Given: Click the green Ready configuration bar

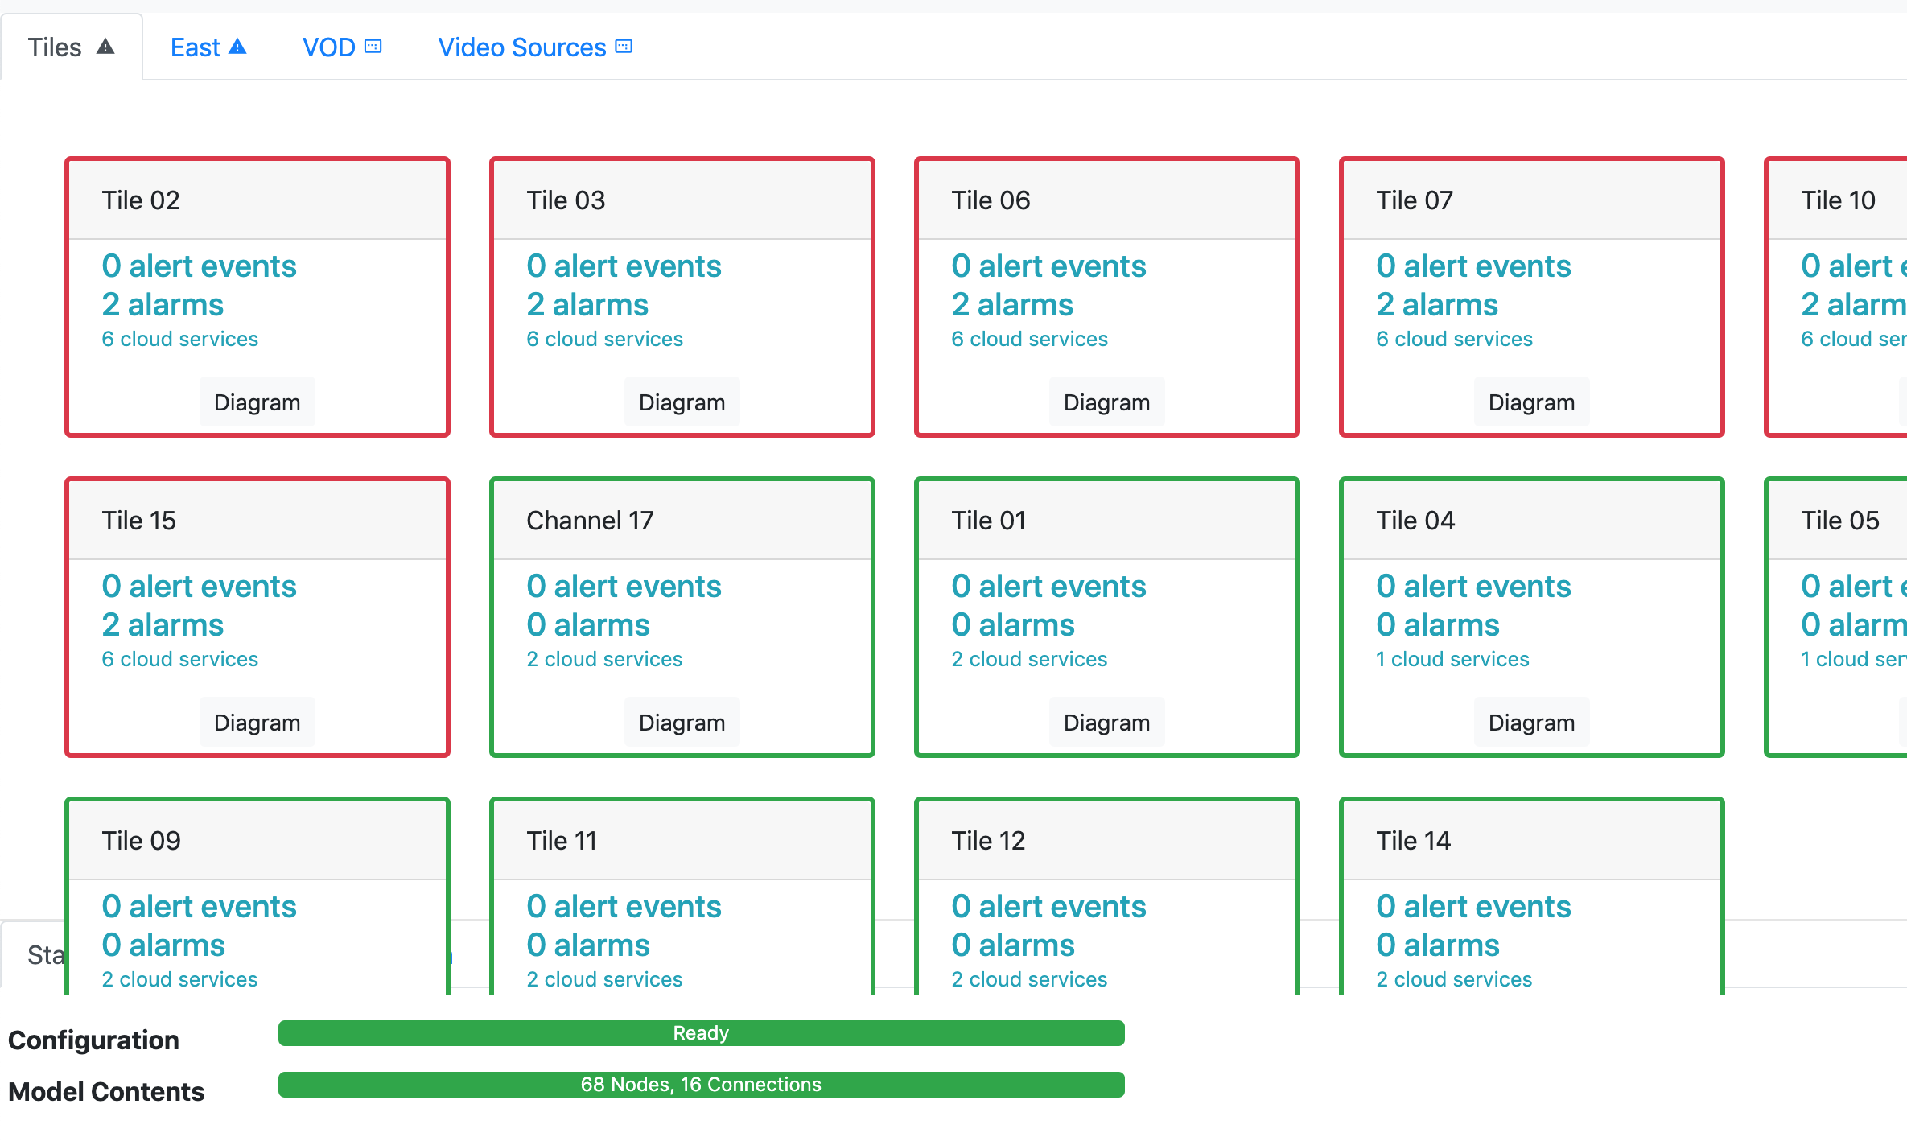Looking at the screenshot, I should (x=701, y=1032).
